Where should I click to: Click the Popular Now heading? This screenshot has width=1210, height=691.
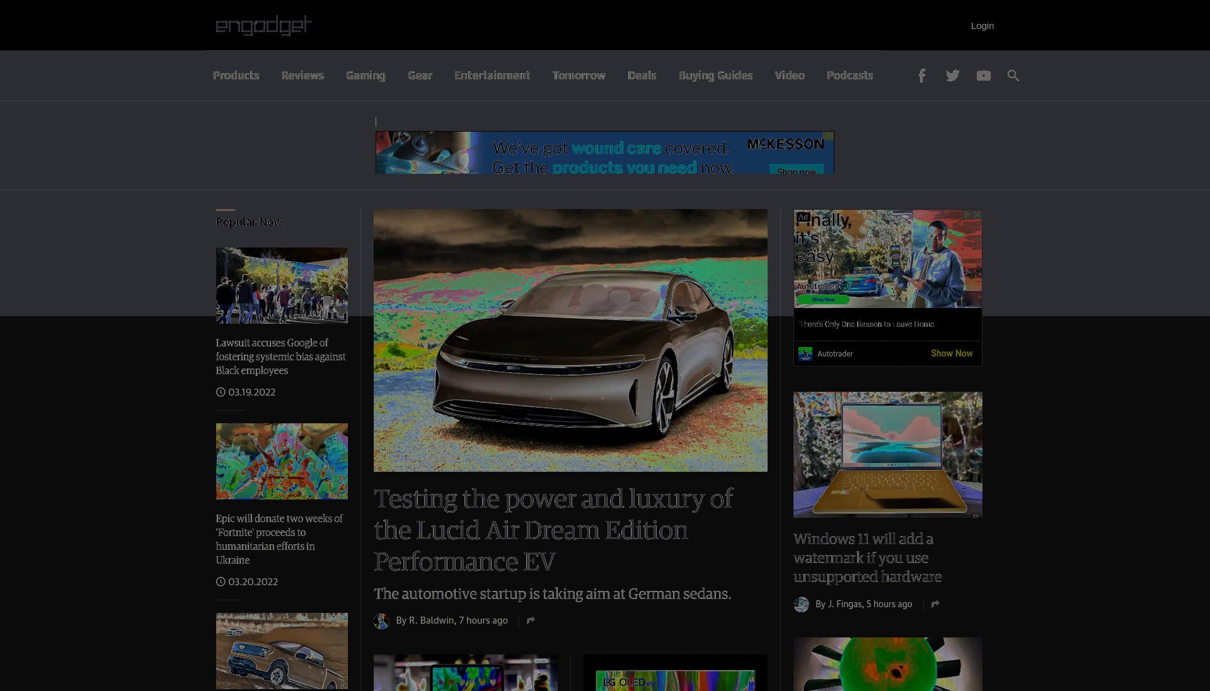point(249,222)
